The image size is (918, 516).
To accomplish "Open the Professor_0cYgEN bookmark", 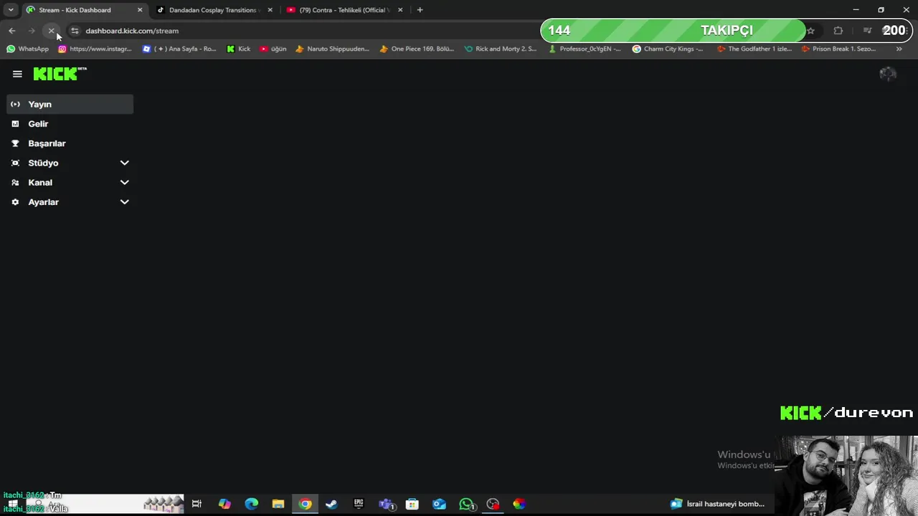I will click(585, 49).
